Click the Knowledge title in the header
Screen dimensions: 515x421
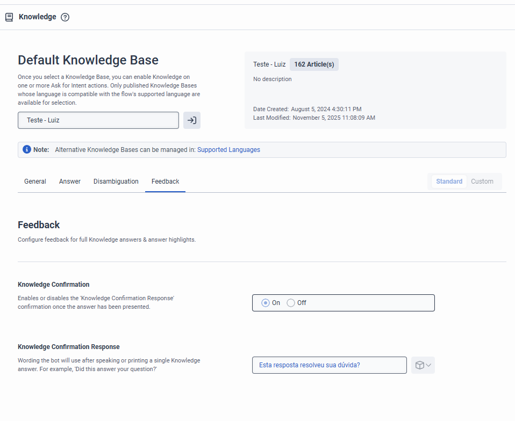(38, 17)
